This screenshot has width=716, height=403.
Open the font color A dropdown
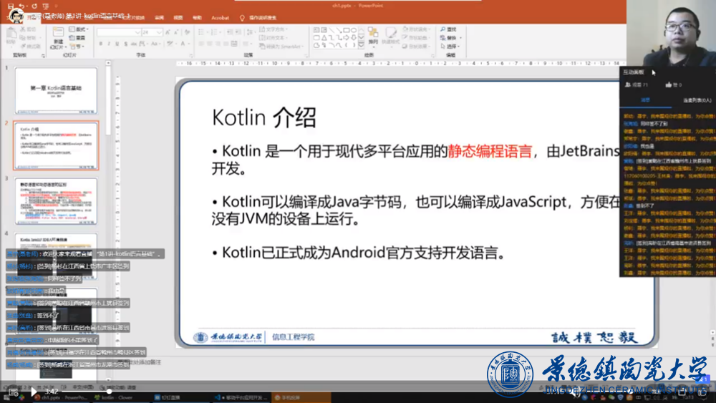[x=185, y=44]
